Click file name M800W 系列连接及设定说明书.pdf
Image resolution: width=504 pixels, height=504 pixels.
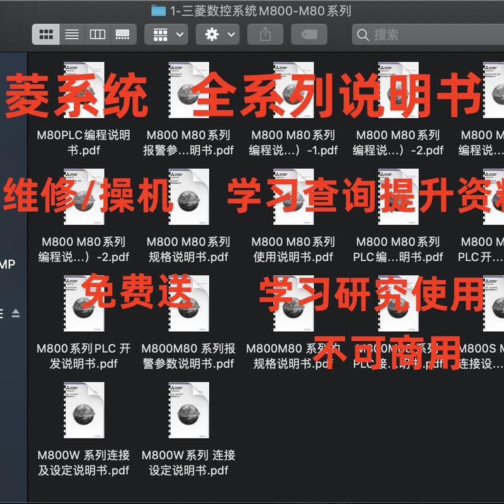pyautogui.click(x=84, y=462)
